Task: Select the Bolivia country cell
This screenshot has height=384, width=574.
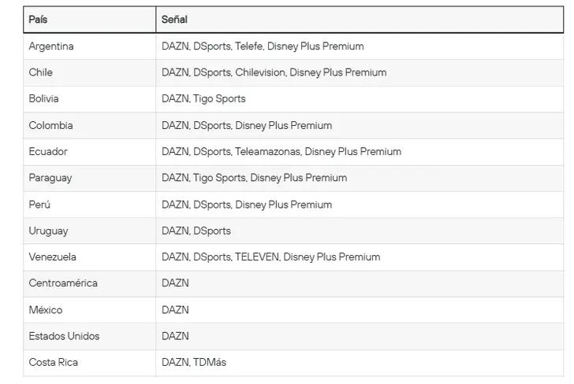Action: click(x=43, y=99)
